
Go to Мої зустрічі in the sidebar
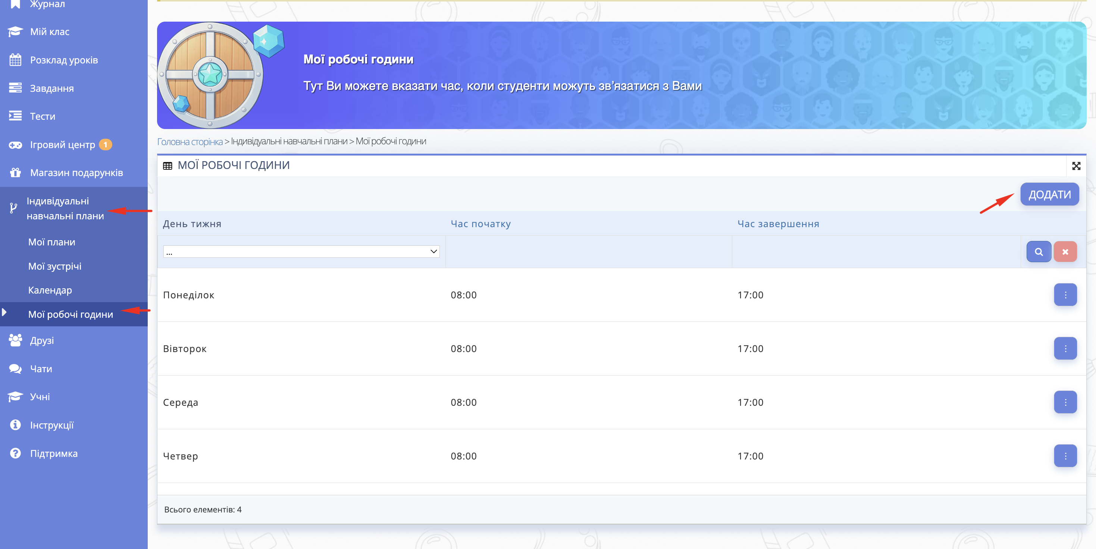coord(54,266)
